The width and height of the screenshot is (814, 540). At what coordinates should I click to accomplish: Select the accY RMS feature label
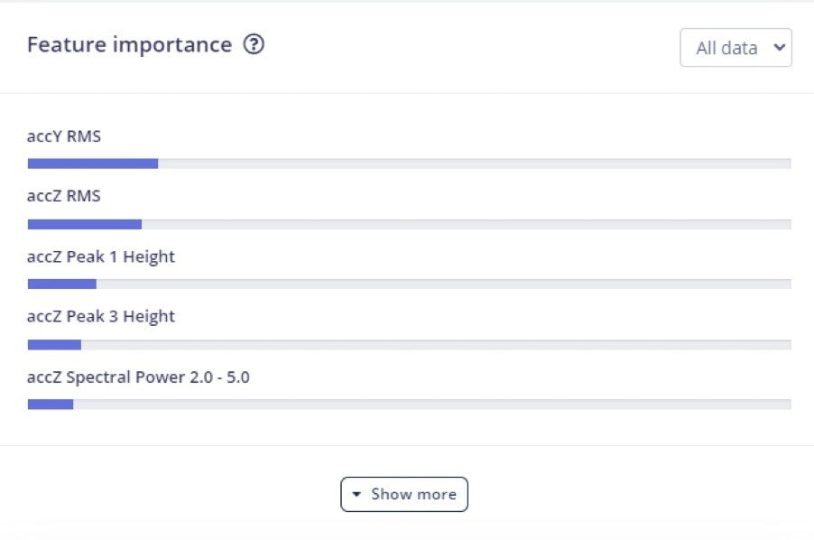click(x=64, y=137)
